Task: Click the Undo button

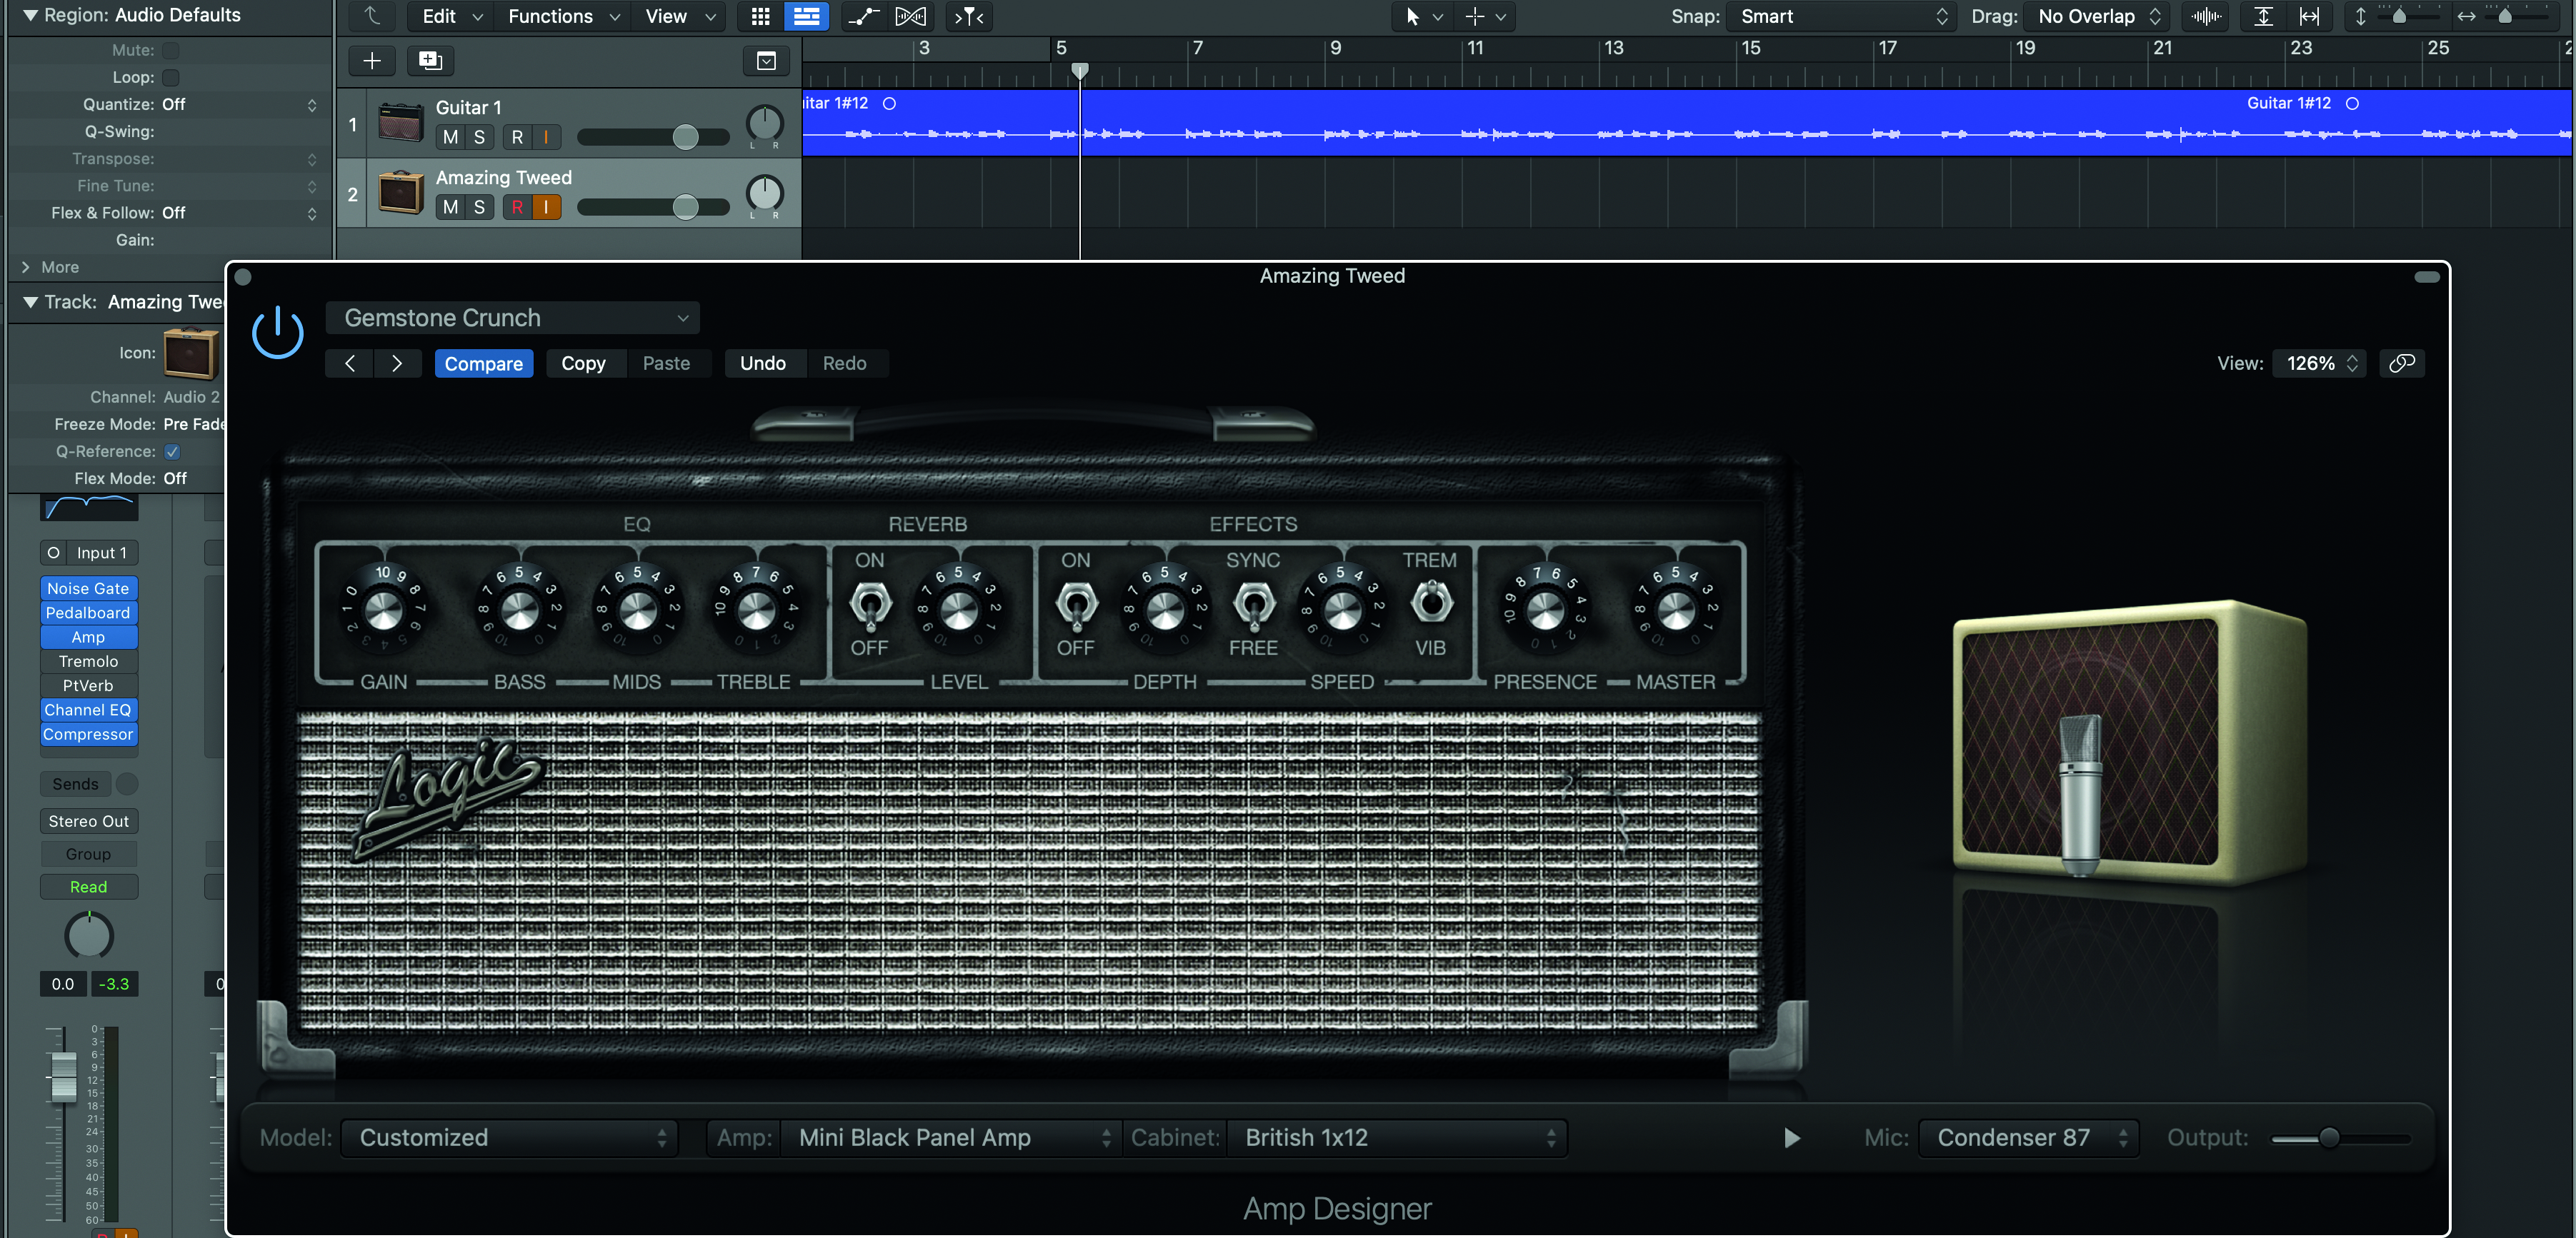Action: coord(763,363)
